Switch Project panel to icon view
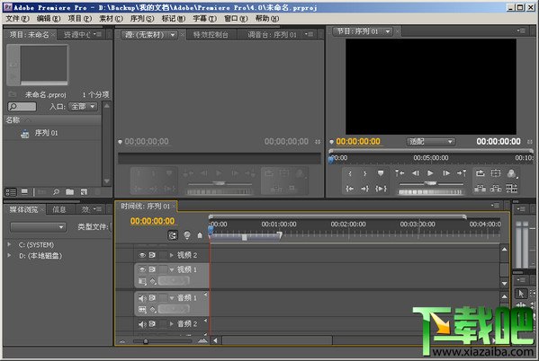 24,192
